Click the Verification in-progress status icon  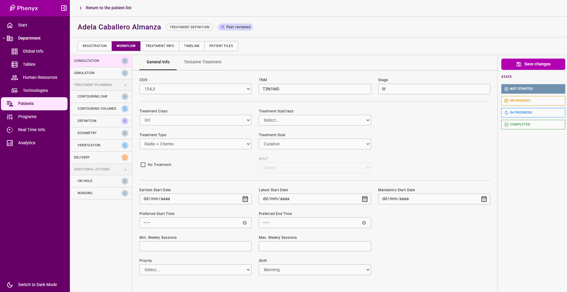tap(125, 145)
